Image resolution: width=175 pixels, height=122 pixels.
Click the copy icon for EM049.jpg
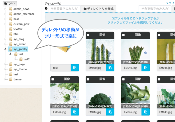point(146,68)
